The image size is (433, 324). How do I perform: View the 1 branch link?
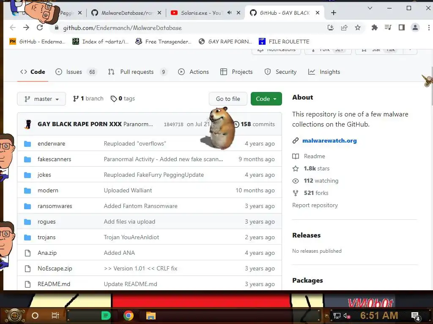(88, 98)
